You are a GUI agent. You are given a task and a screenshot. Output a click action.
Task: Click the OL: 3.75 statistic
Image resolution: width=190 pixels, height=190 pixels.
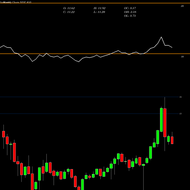[130, 16]
